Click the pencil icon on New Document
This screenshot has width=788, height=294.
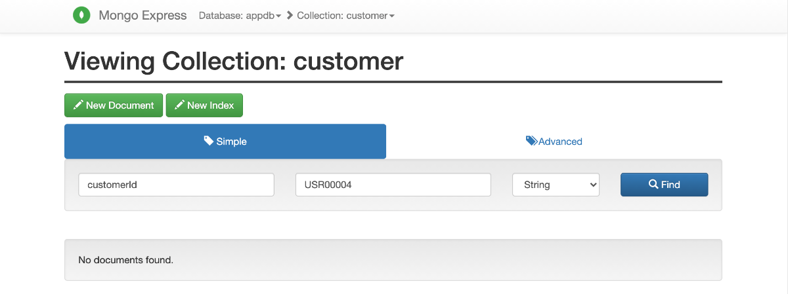[78, 105]
